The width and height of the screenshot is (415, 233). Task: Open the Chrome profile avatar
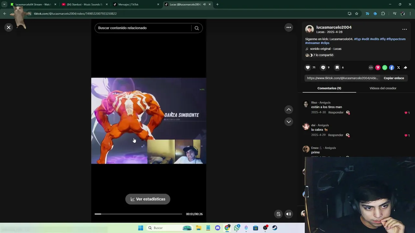pyautogui.click(x=403, y=14)
